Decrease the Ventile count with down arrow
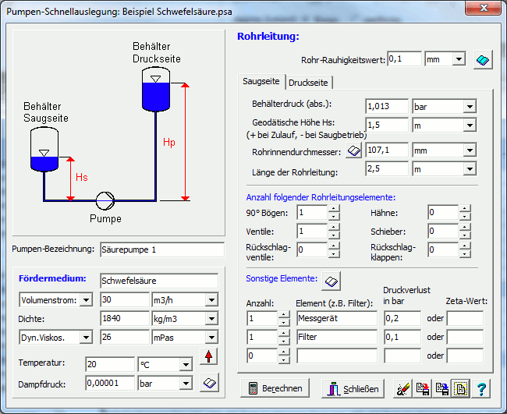This screenshot has width=507, height=414. tap(334, 235)
